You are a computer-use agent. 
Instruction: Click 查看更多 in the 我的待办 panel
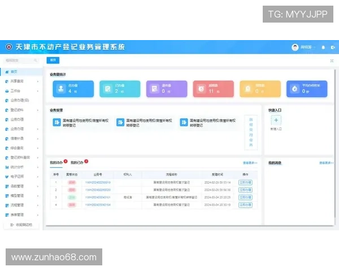(250, 163)
